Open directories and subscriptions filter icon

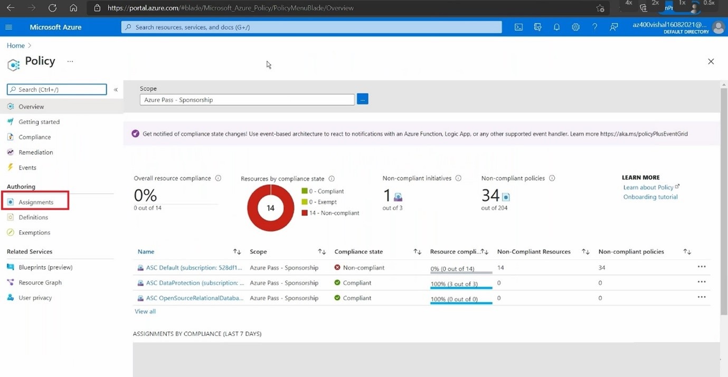(537, 27)
